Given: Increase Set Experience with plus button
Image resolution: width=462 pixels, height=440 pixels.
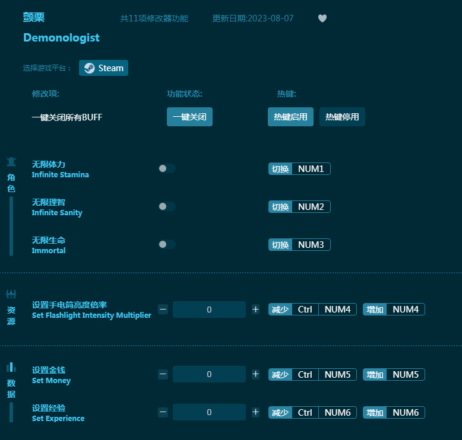Looking at the screenshot, I should (x=255, y=412).
